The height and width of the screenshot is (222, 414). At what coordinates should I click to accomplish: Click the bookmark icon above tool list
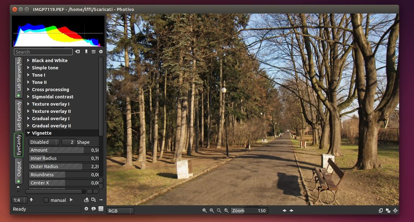(x=86, y=52)
